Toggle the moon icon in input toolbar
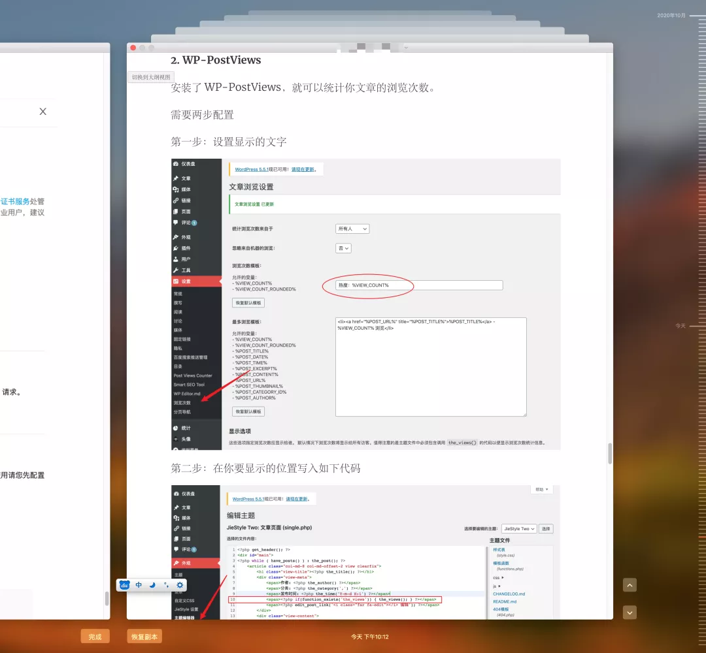The image size is (706, 653). coord(152,585)
